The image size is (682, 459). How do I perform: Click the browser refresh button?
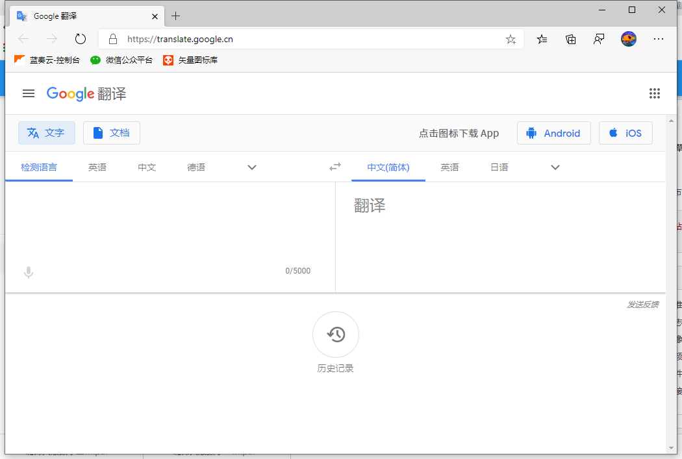pos(81,39)
